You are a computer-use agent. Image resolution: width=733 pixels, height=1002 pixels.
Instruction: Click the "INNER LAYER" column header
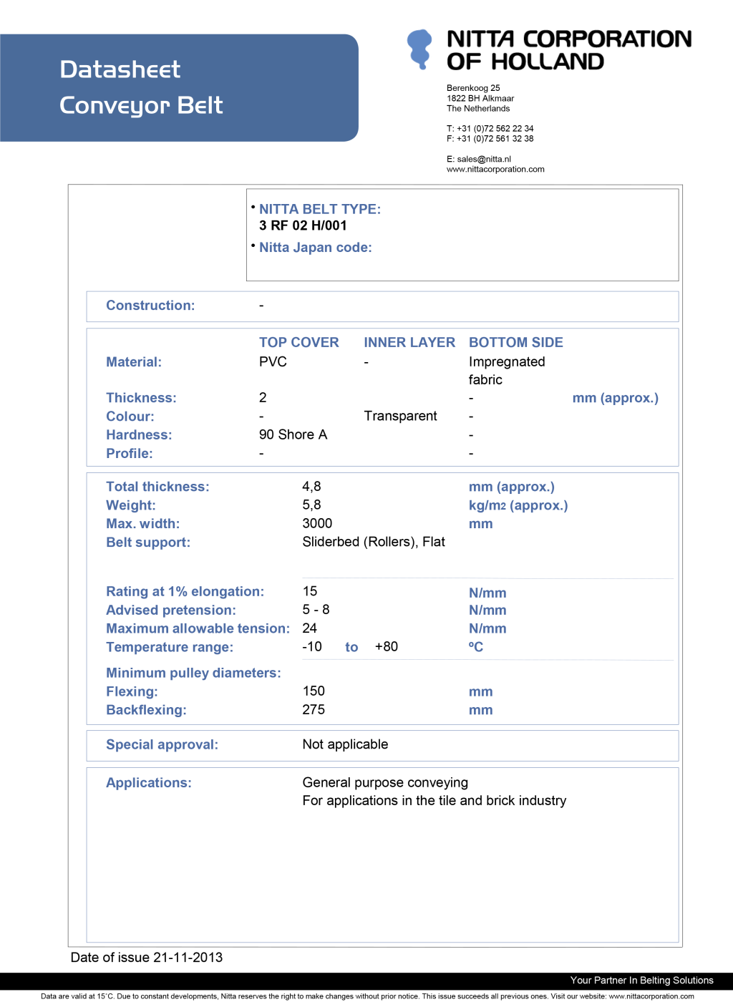tap(409, 342)
